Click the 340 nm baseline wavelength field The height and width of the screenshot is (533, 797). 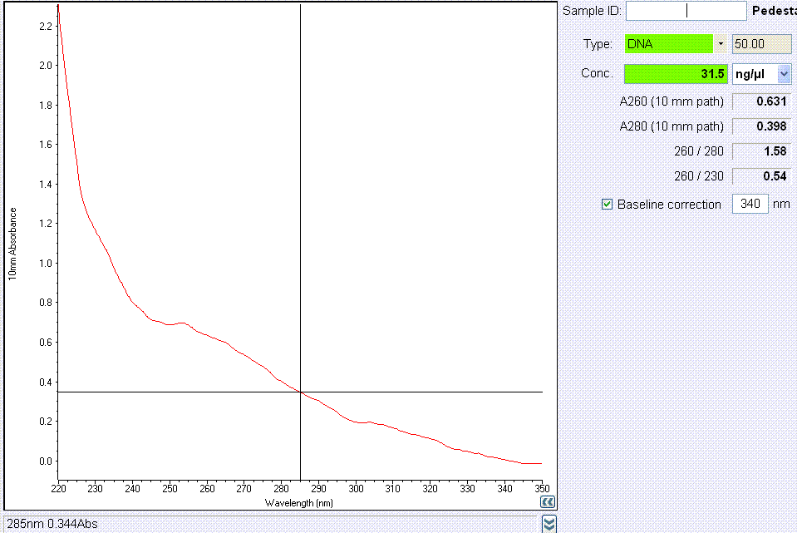(x=750, y=204)
